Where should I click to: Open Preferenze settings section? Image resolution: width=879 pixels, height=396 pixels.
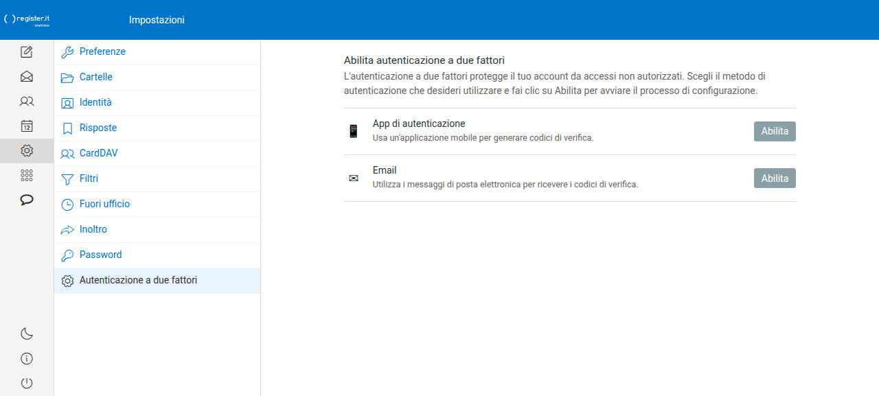(x=157, y=52)
